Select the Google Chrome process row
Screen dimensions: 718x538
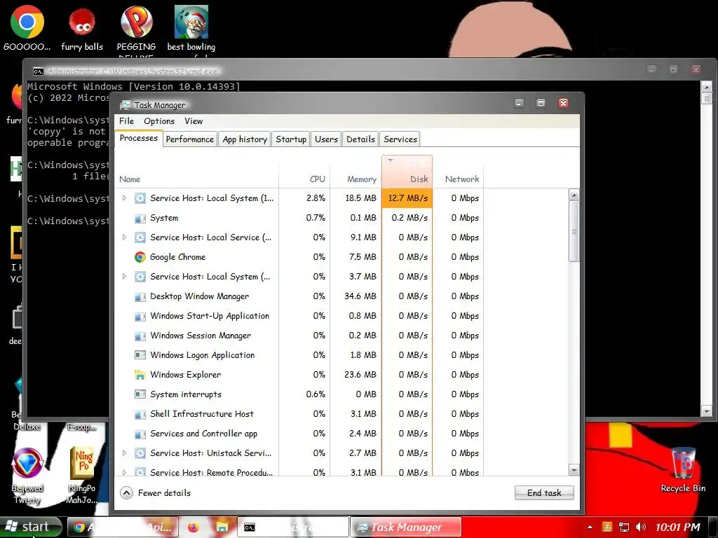pyautogui.click(x=299, y=257)
